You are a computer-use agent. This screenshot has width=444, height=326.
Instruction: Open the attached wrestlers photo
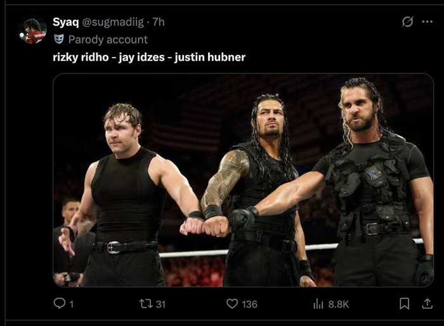[243, 180]
